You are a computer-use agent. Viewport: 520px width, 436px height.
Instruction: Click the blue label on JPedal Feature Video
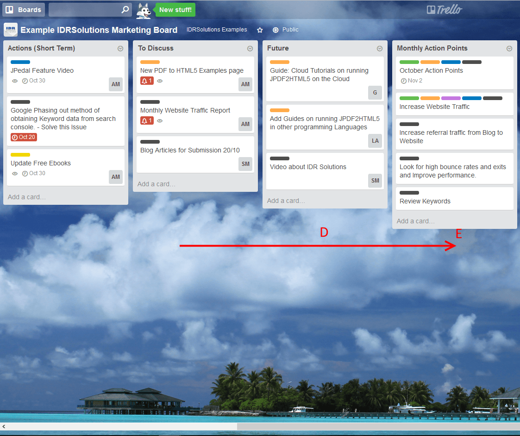pyautogui.click(x=20, y=62)
